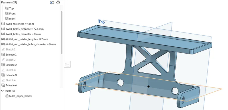Select the #wall_thickness variable icon
Image resolution: width=228 pixels, height=110 pixels.
click(x=3, y=24)
